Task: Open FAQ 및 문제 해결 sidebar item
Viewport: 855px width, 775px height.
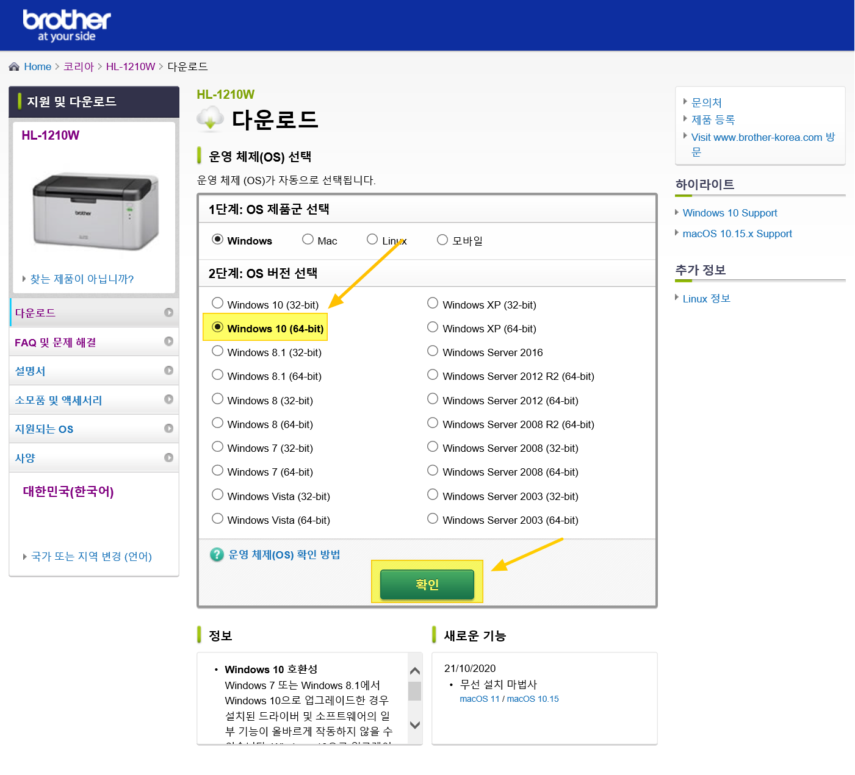Action: pos(95,342)
